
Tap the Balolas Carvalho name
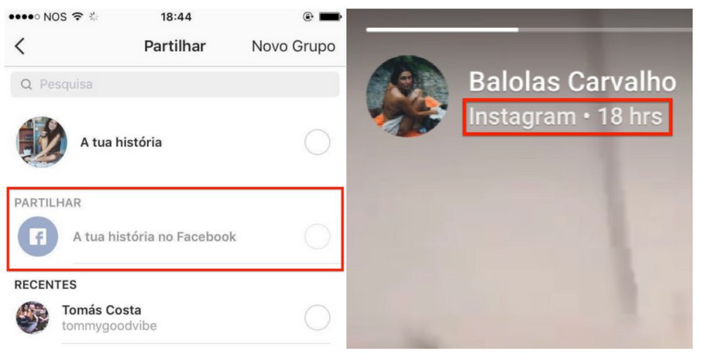572,82
